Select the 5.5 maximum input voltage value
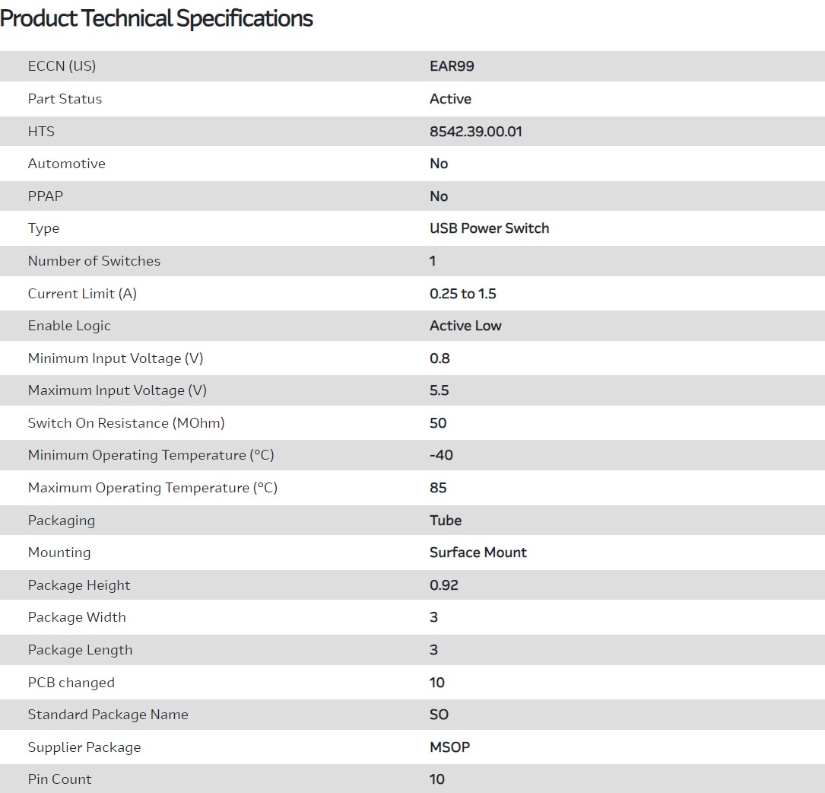Viewport: 825px width, 793px height. tap(439, 390)
